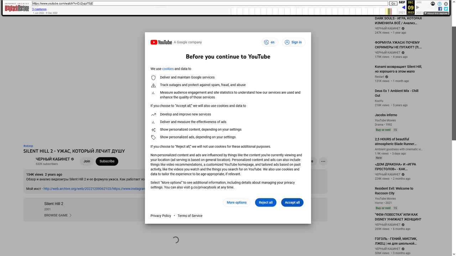Click the Go button in Wayback toolbar
This screenshot has width=456, height=256.
(x=393, y=4)
